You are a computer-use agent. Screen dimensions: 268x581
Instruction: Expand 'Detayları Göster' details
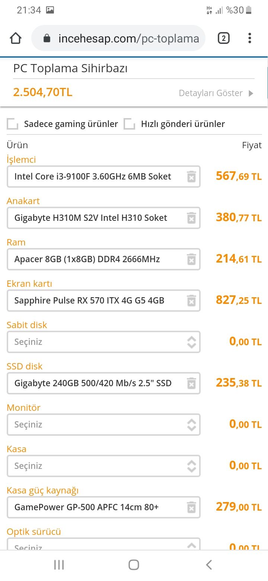click(216, 93)
